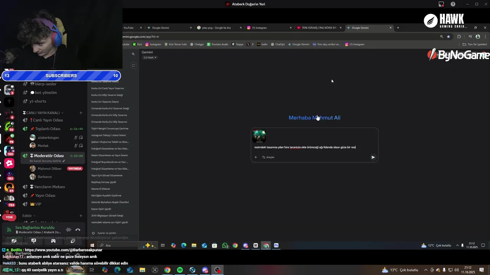Open a new browser tab with plus button
Image resolution: width=490 pixels, height=275 pixels.
point(398,27)
